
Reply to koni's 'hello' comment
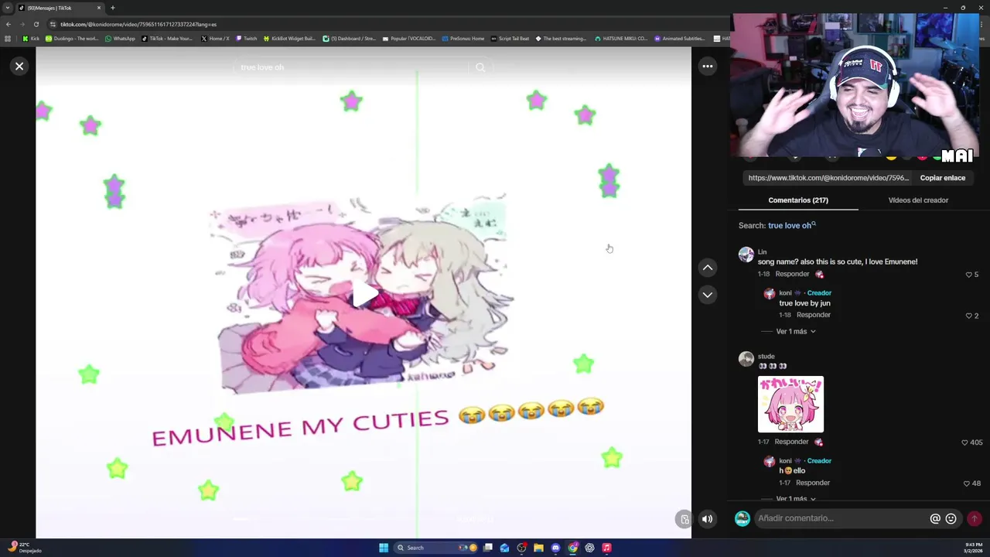click(x=814, y=483)
